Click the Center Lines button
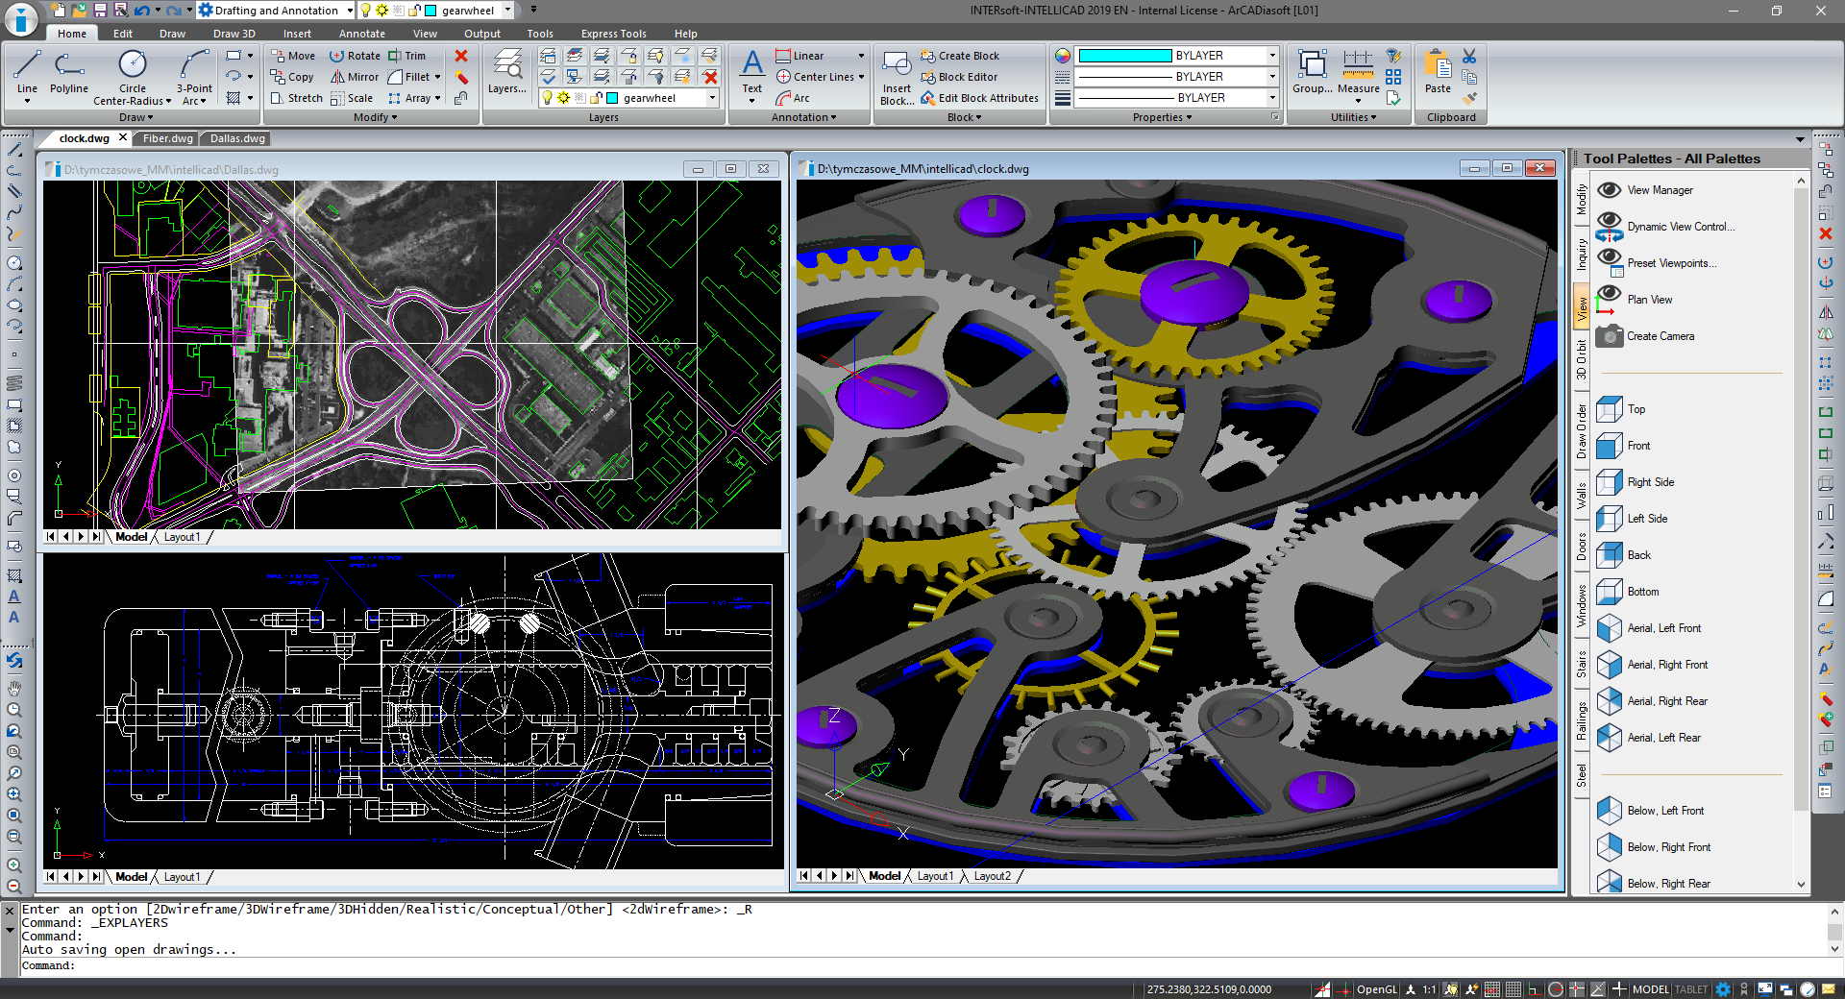Viewport: 1845px width, 999px height. tap(815, 77)
